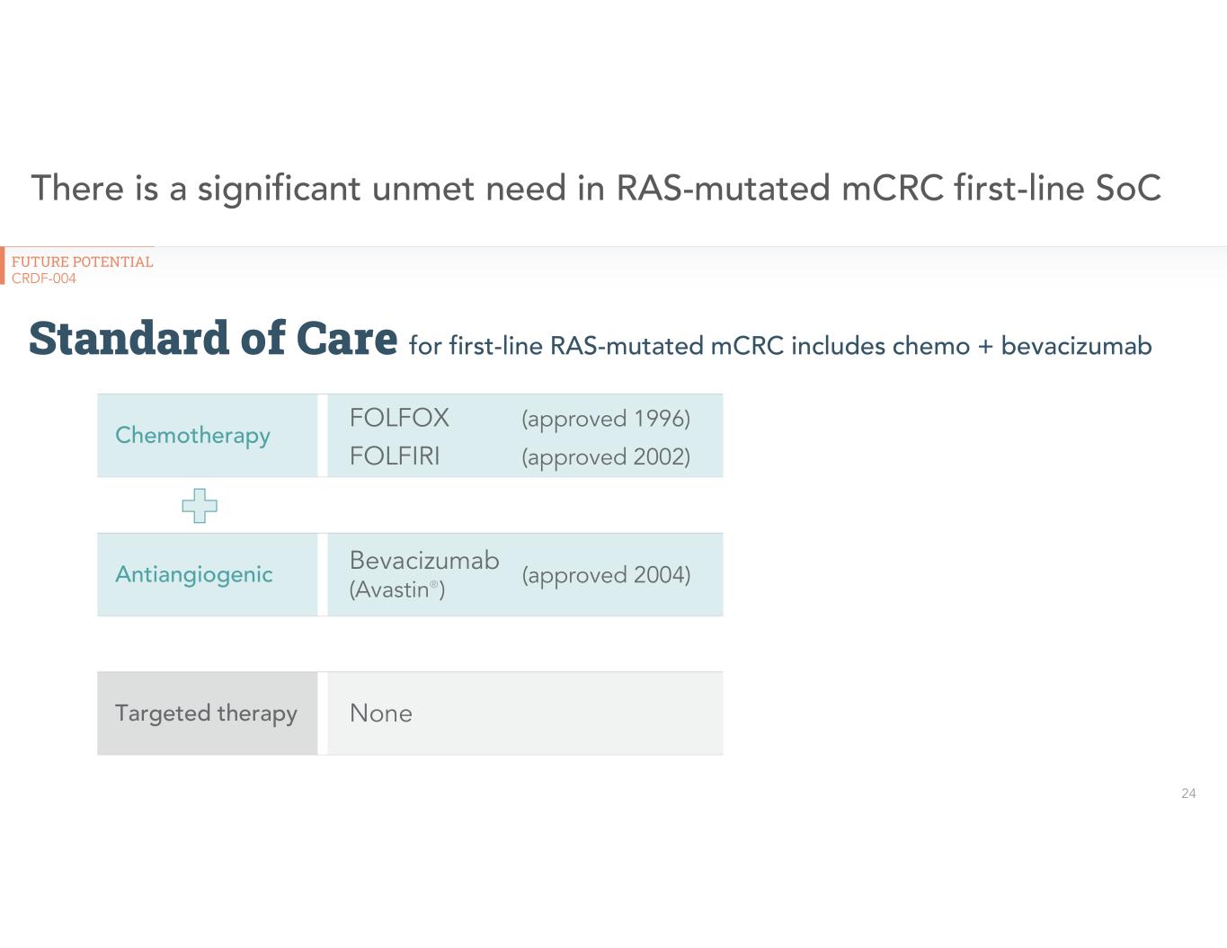Select the bold Standard of Care heading

click(x=213, y=339)
